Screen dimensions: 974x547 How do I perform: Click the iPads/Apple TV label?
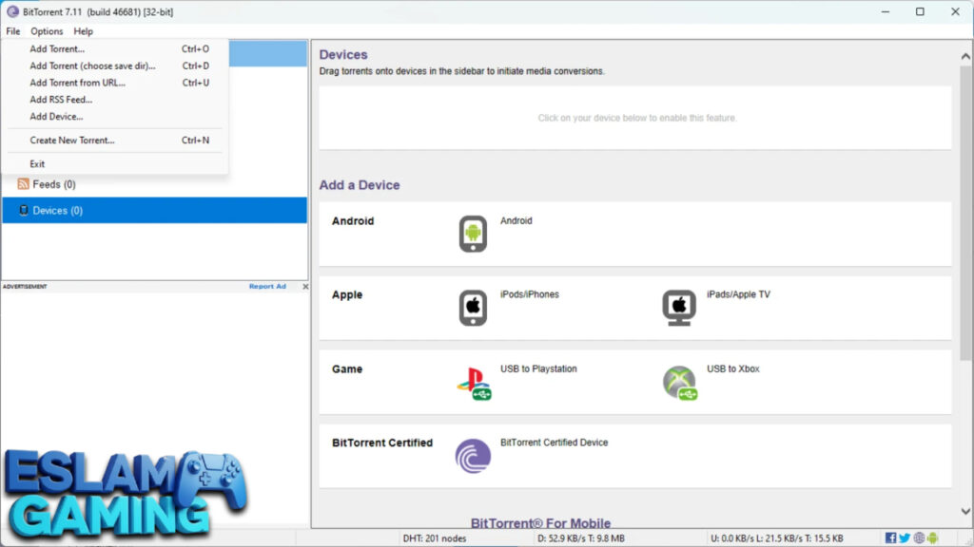[738, 294]
